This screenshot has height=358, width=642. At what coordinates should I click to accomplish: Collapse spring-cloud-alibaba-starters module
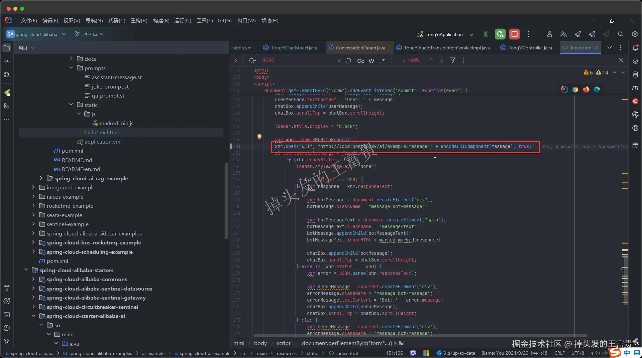pyautogui.click(x=26, y=270)
